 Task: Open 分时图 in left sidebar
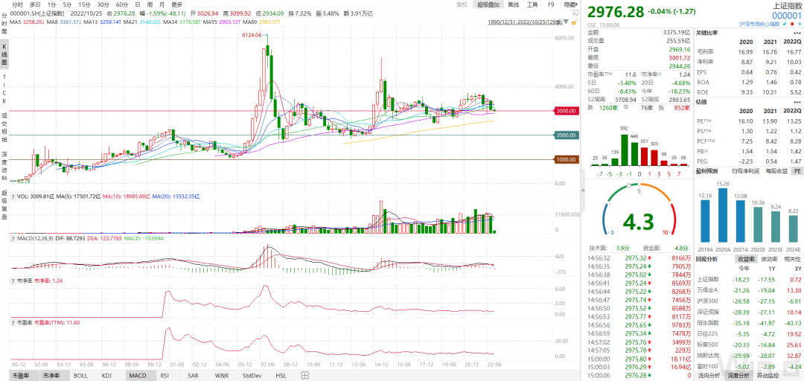tap(4, 23)
